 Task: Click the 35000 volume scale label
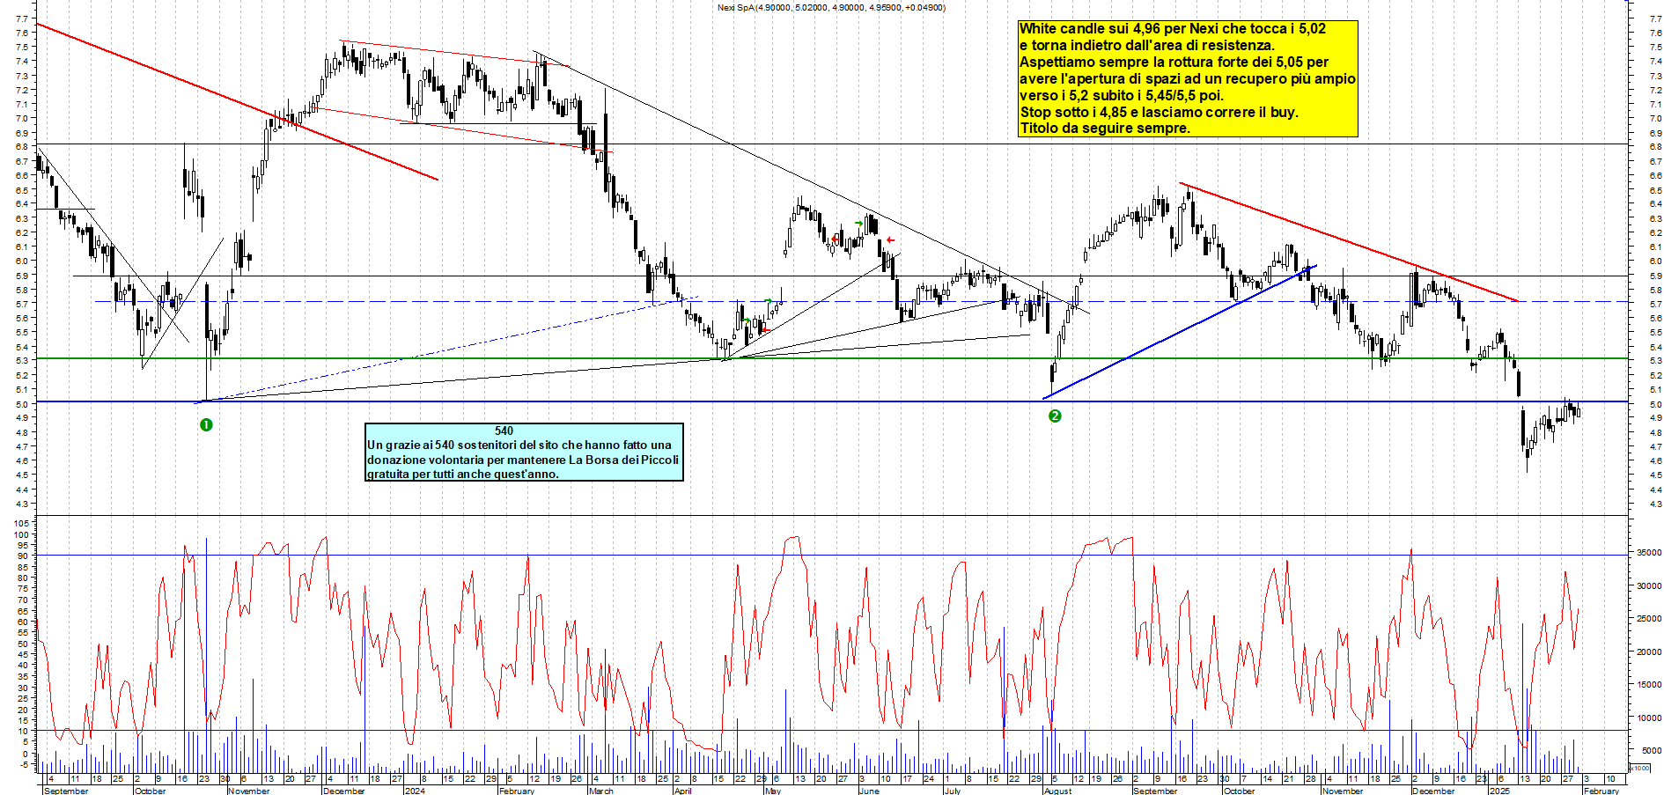click(x=1649, y=553)
